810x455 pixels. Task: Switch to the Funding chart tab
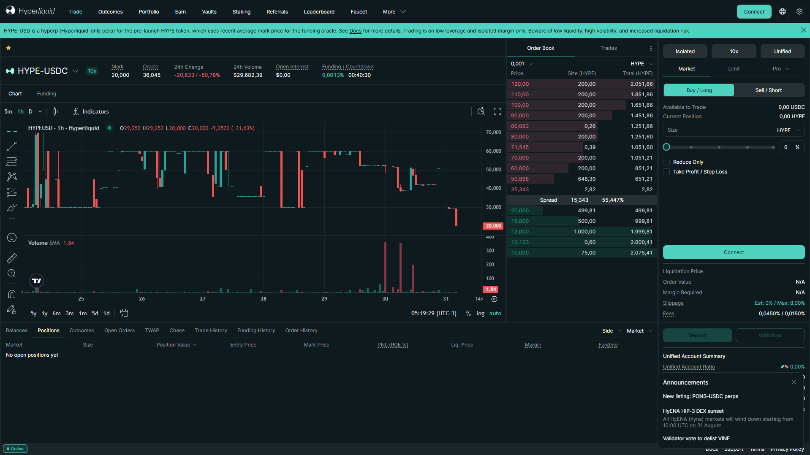point(46,94)
